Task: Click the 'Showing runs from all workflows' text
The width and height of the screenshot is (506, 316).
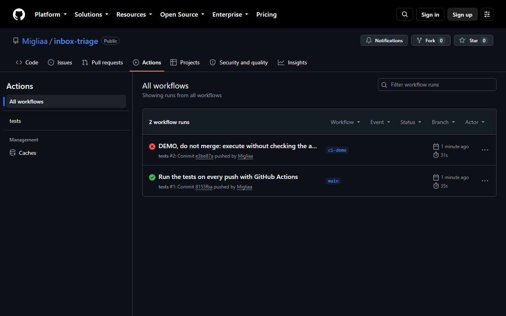Action: tap(182, 95)
